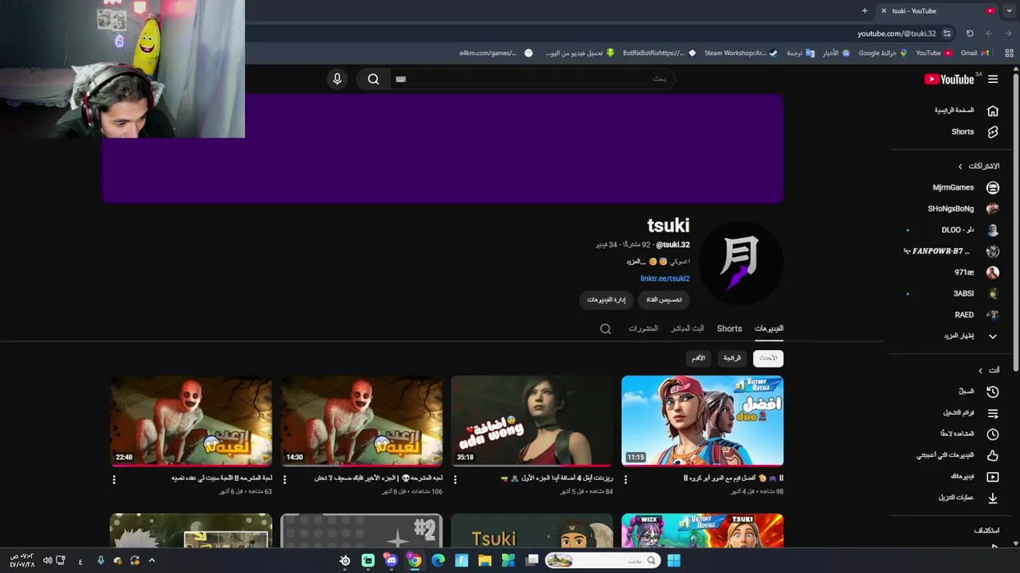Click browser address bar URL
The height and width of the screenshot is (573, 1020).
896,33
